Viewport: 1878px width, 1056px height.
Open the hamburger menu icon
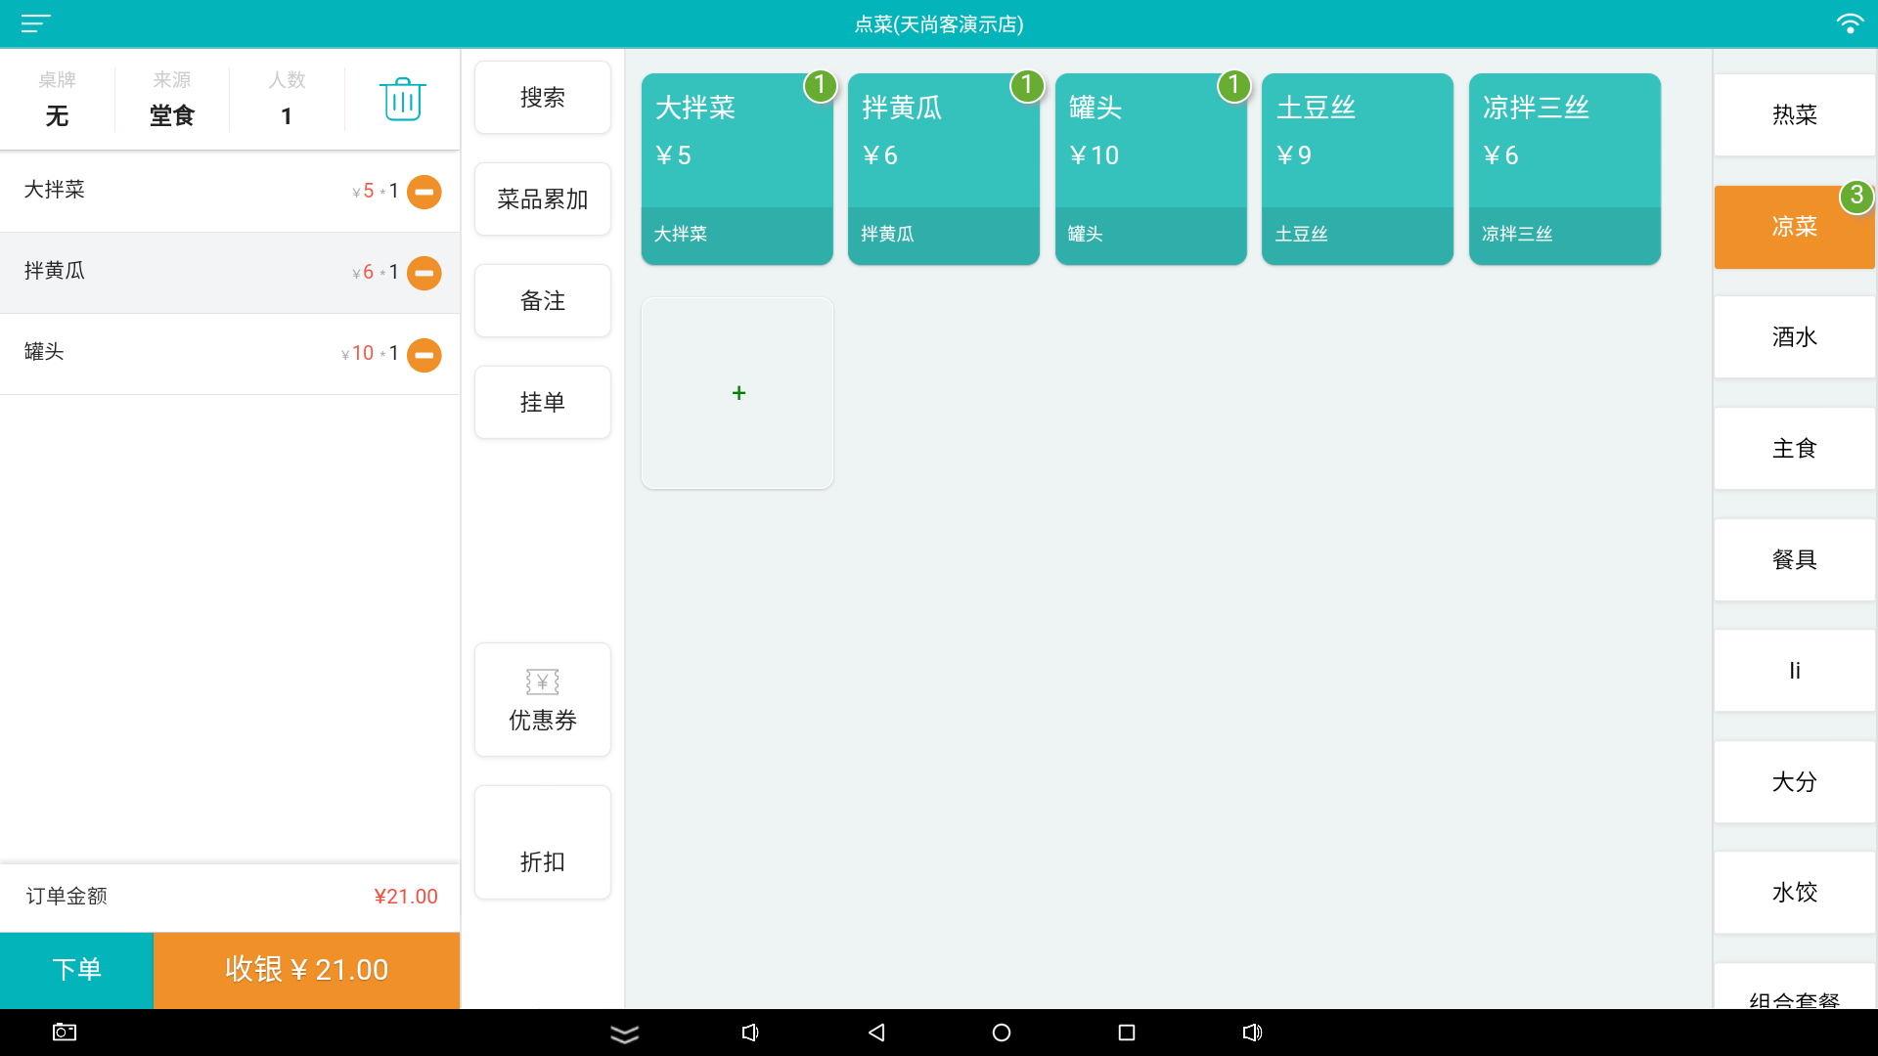36,23
